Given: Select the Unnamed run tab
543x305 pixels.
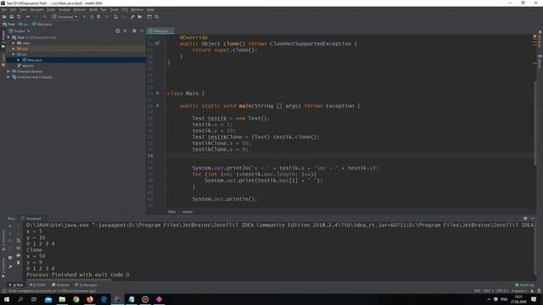Looking at the screenshot, I should coord(33,219).
